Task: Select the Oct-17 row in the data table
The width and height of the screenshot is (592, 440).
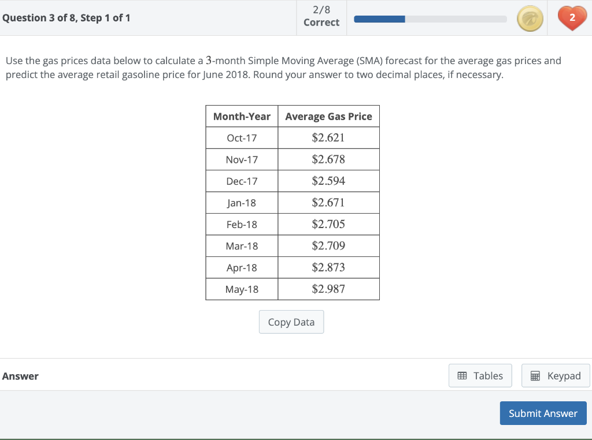Action: pos(241,137)
